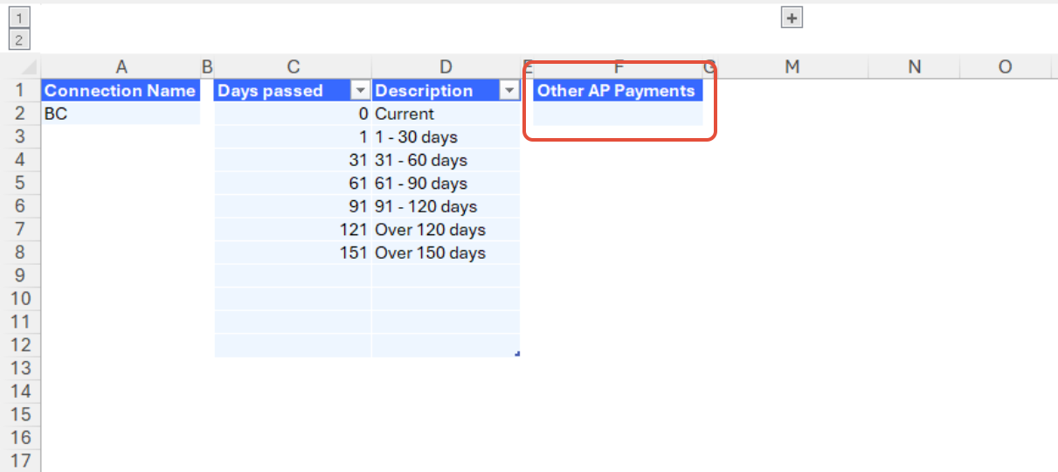Click the 1 - 30 days cell

pyautogui.click(x=446, y=137)
